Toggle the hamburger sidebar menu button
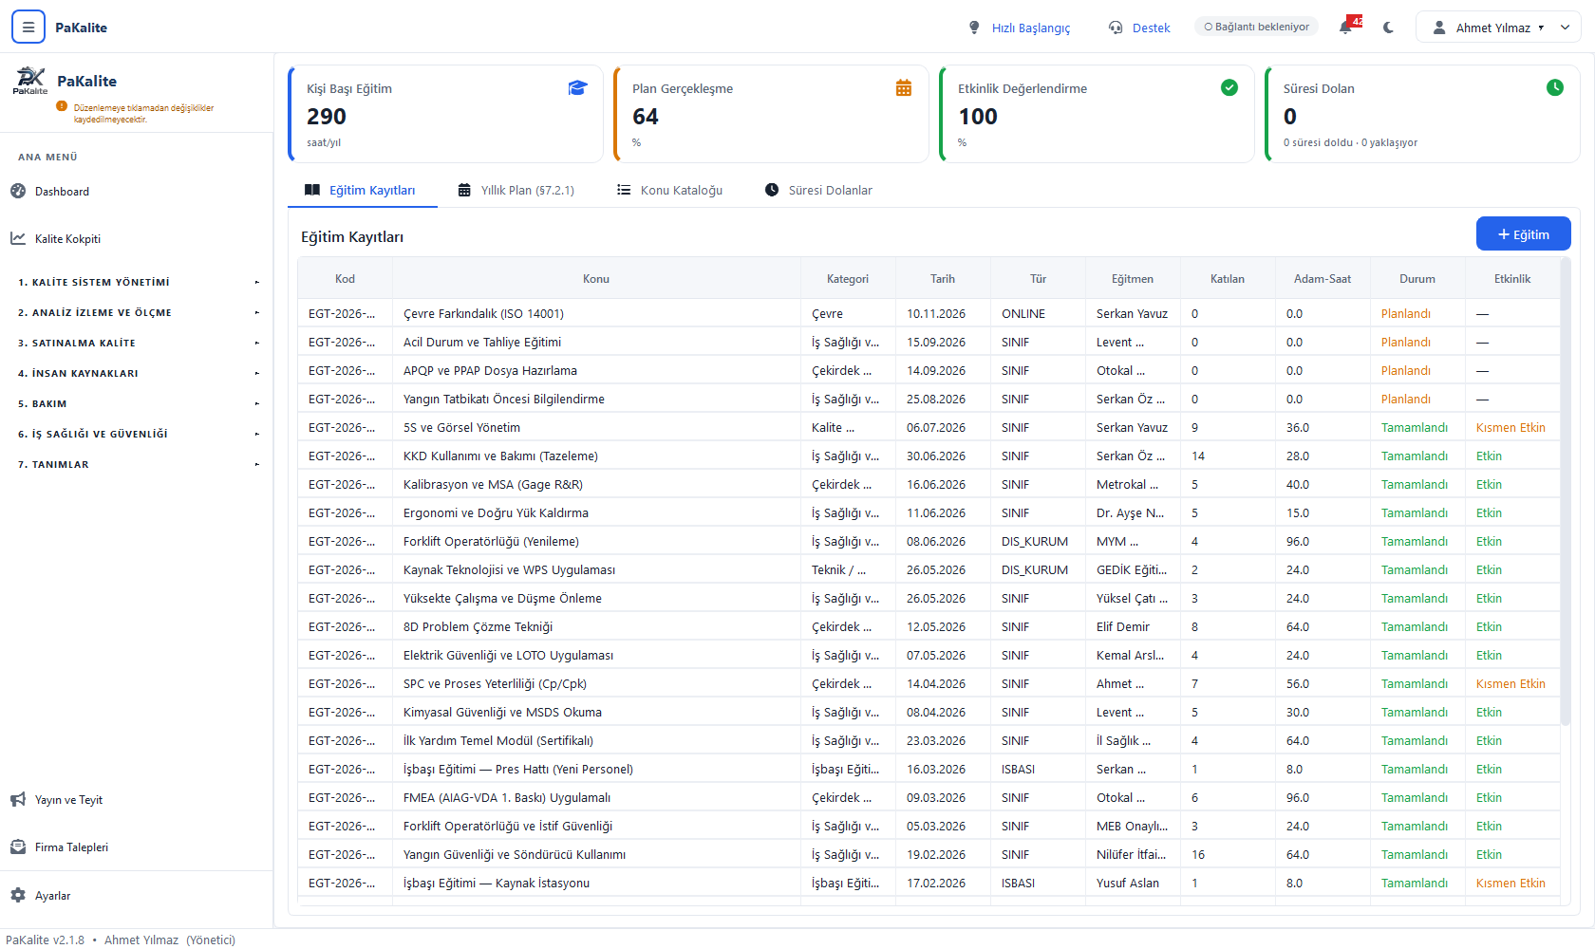1595x949 pixels. [x=28, y=28]
